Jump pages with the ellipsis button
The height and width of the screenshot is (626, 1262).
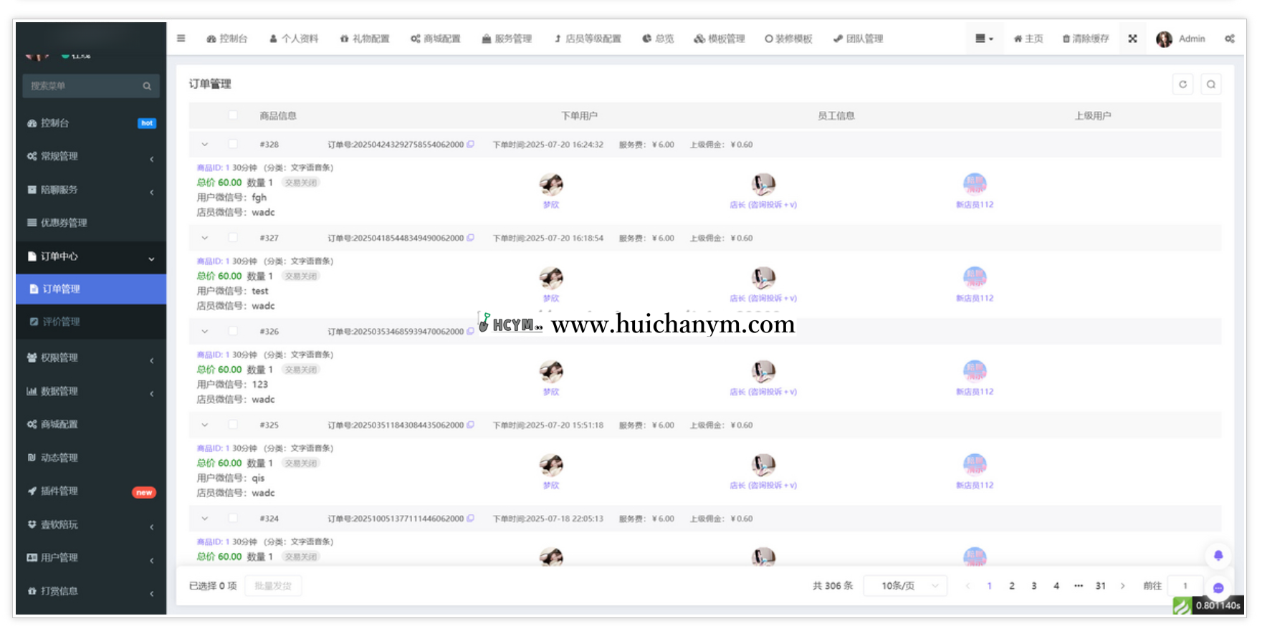1079,586
